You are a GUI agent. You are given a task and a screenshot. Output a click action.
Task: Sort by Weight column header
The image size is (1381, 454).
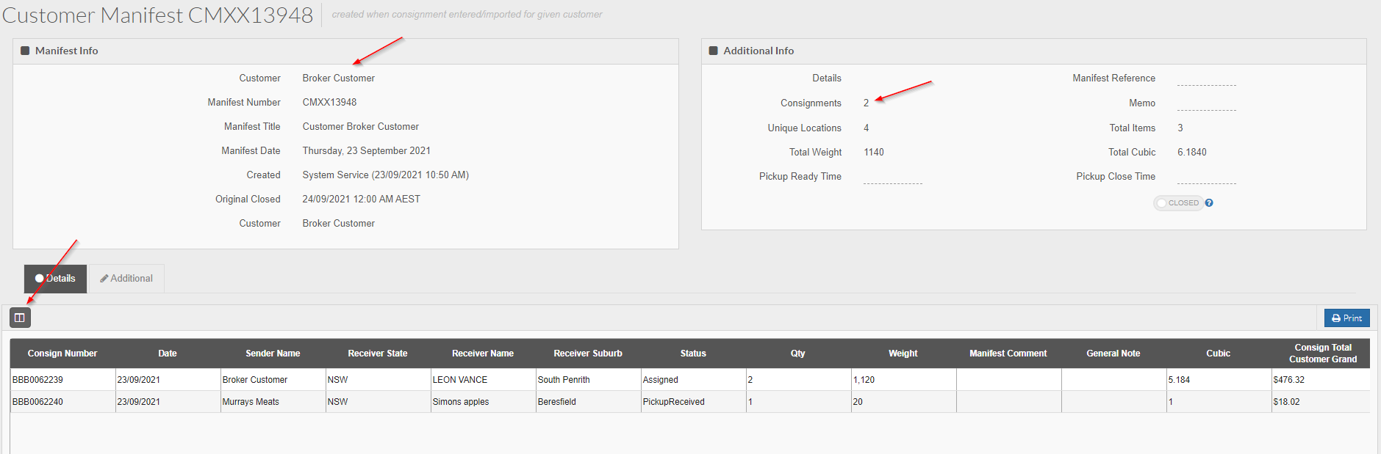[x=903, y=354]
